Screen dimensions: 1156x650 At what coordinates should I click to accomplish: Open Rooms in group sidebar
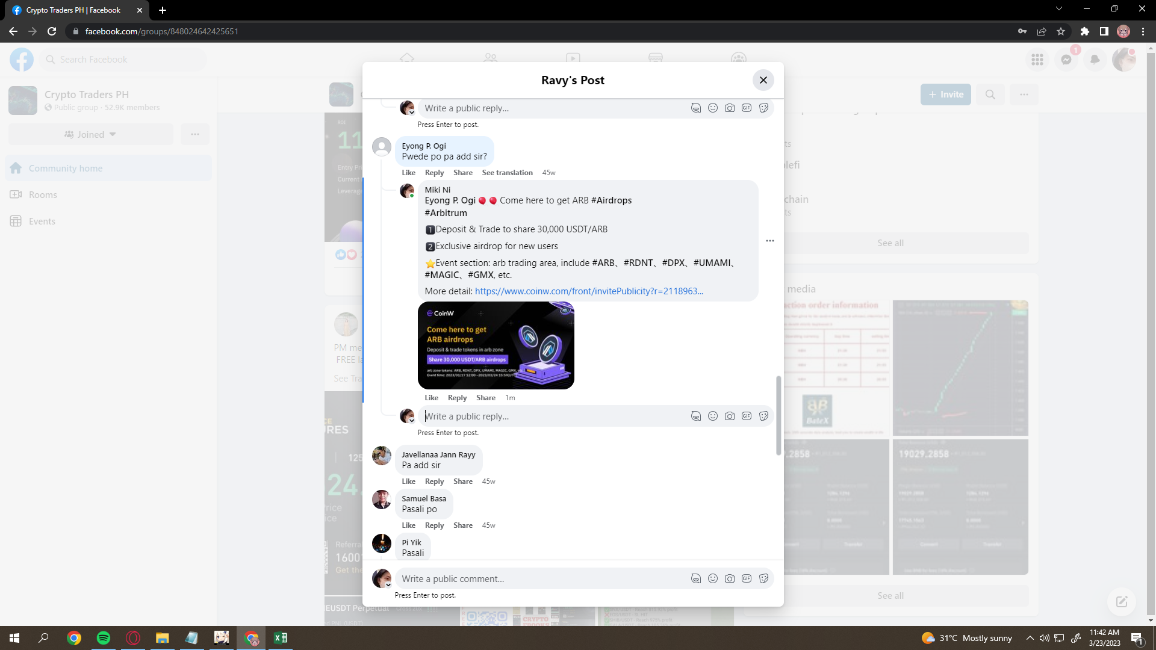43,195
